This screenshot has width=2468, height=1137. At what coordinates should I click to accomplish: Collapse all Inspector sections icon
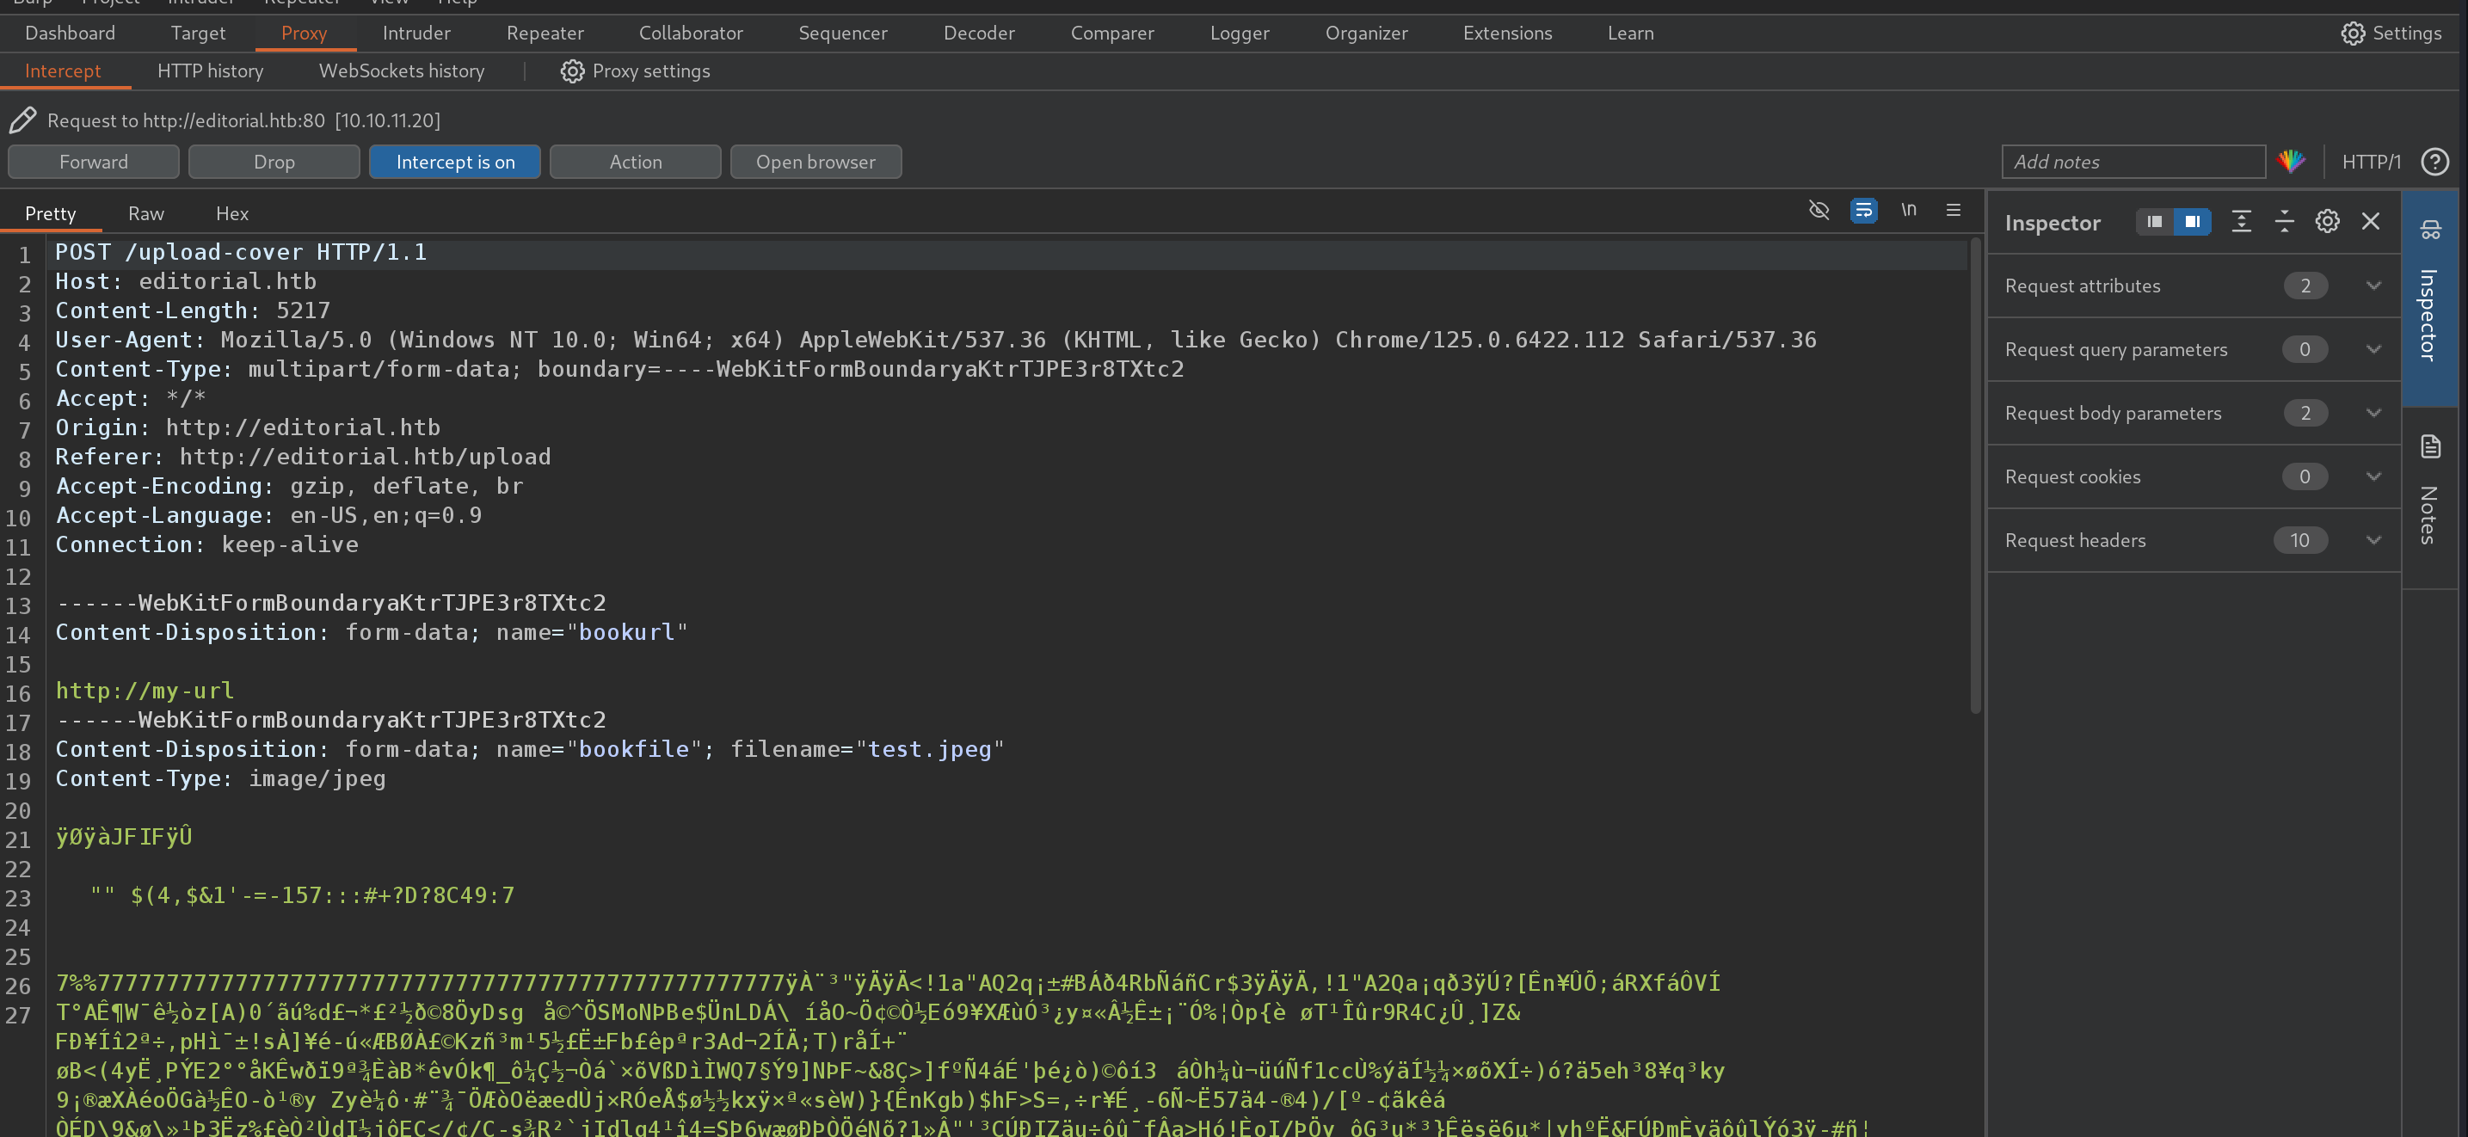click(x=2284, y=222)
